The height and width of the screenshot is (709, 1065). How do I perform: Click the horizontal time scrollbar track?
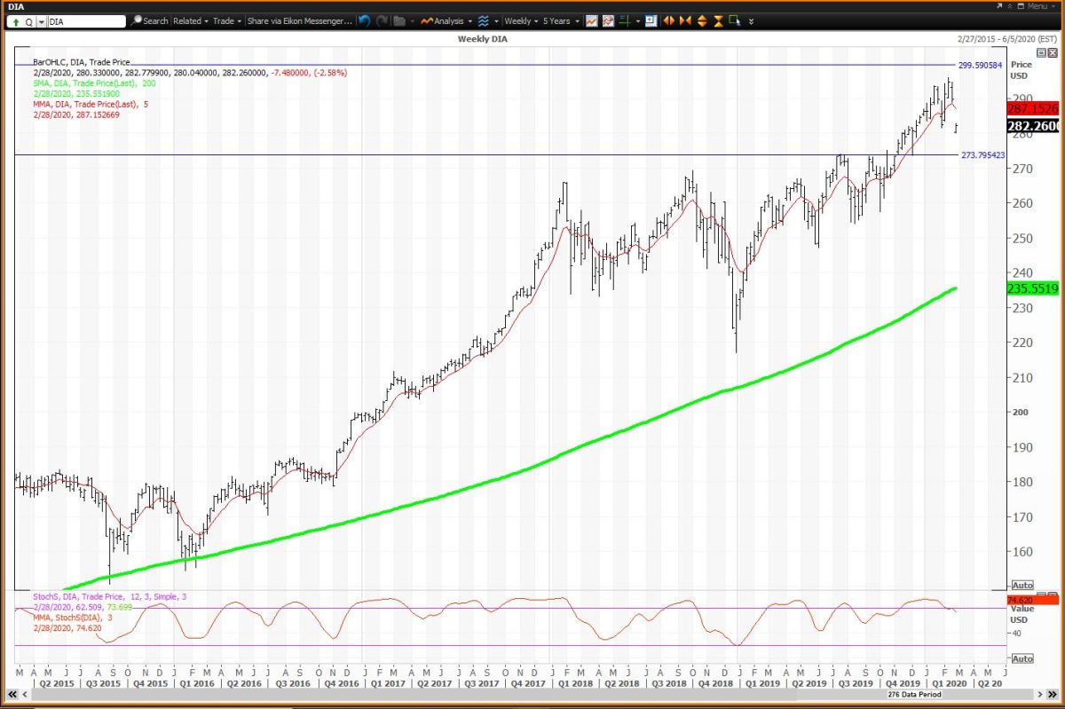tap(532, 694)
